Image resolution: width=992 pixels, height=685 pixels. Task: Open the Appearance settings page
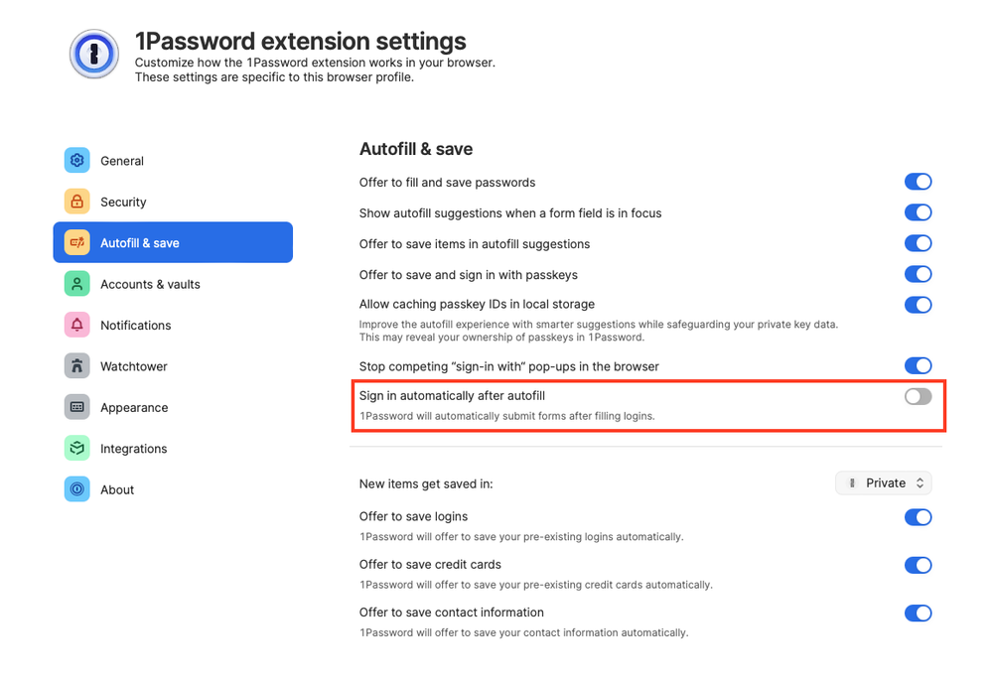pos(134,407)
